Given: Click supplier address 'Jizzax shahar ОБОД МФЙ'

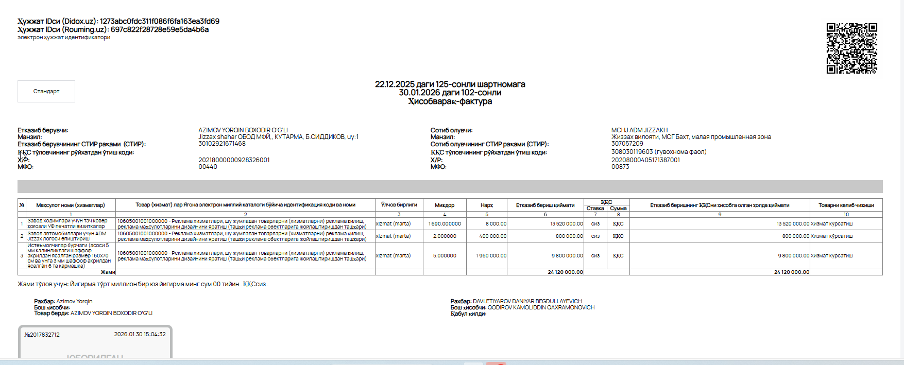Looking at the screenshot, I should coord(279,137).
